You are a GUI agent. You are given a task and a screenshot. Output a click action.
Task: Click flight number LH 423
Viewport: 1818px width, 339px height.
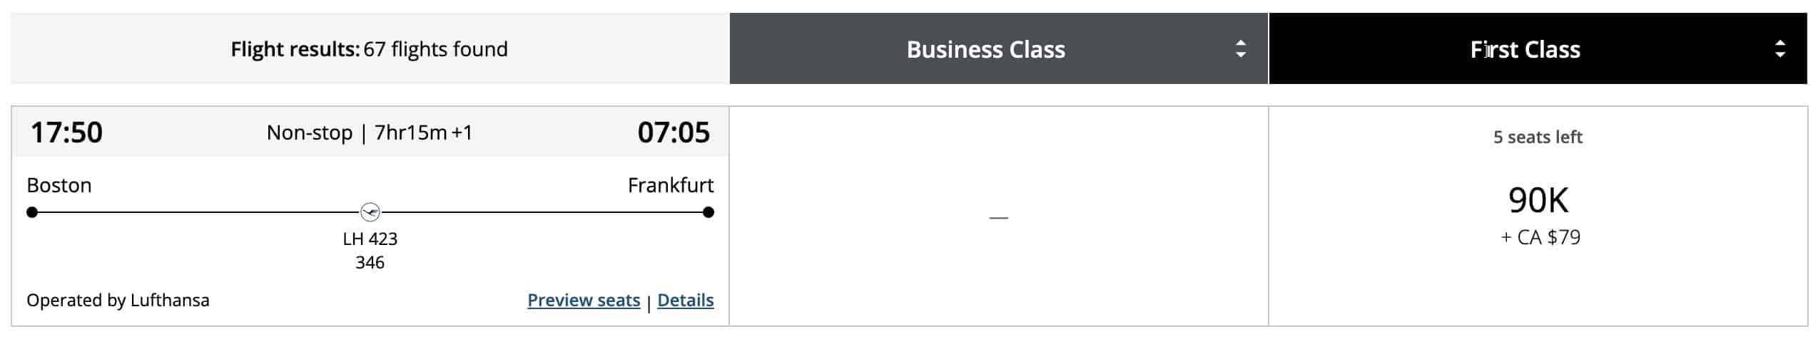point(370,239)
